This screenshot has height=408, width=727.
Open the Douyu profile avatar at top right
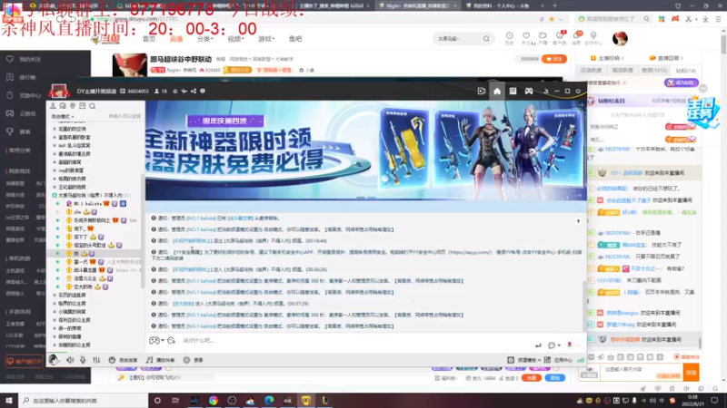[620, 38]
